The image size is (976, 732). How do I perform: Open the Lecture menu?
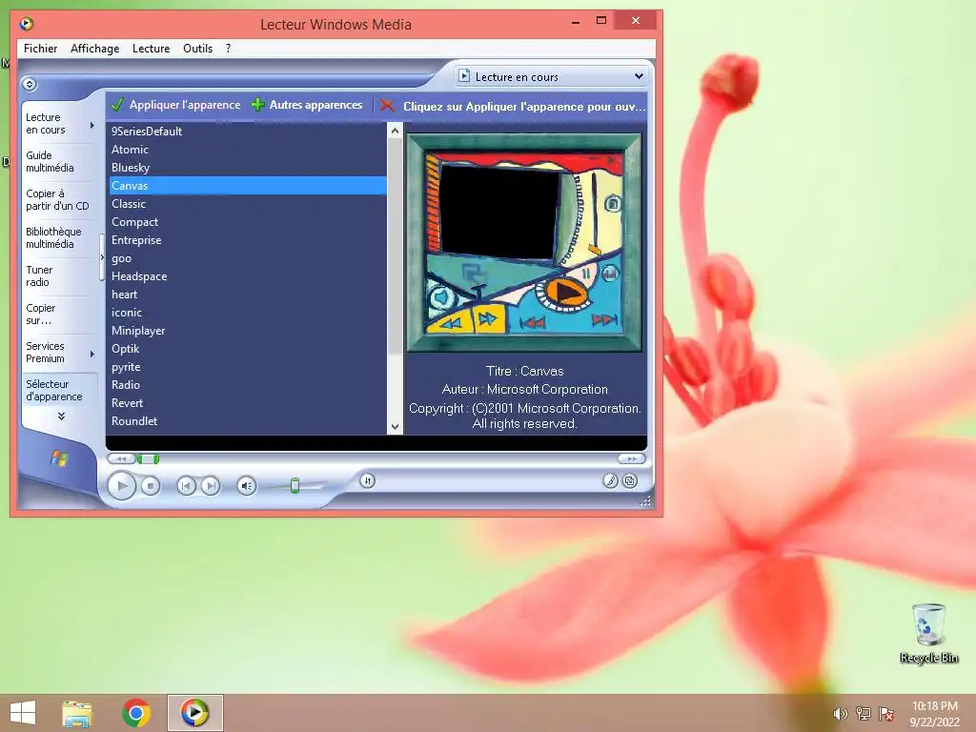(152, 49)
